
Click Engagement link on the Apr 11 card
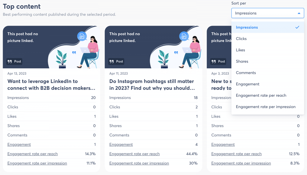click(121, 144)
